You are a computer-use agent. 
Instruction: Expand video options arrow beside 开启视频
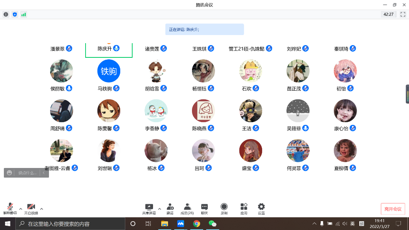(x=42, y=208)
